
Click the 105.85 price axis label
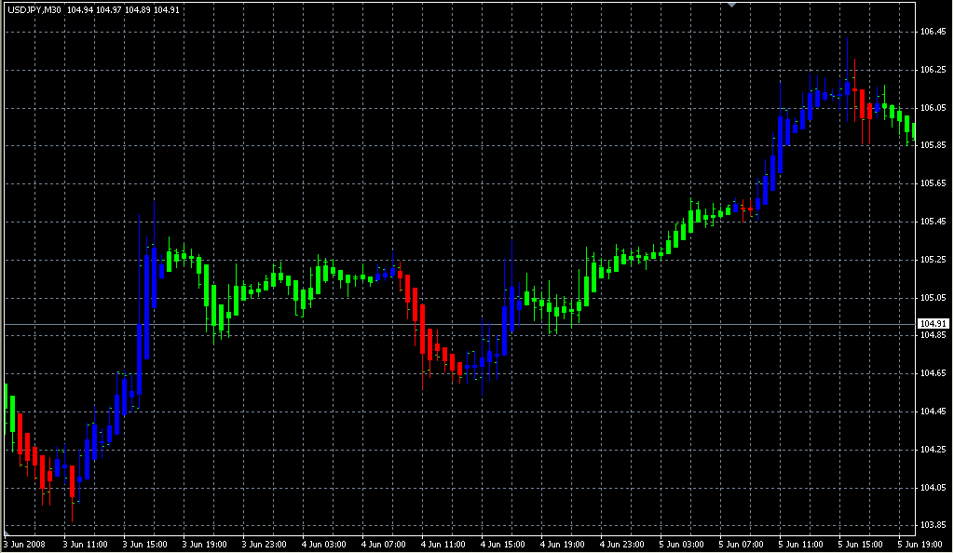pos(934,145)
